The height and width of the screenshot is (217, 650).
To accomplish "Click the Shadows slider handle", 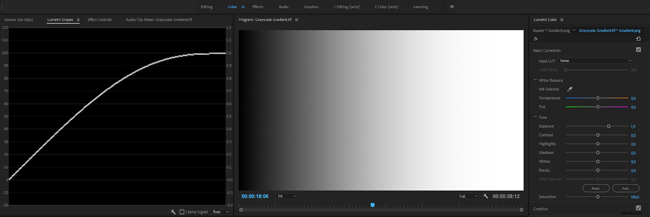I will pyautogui.click(x=598, y=153).
